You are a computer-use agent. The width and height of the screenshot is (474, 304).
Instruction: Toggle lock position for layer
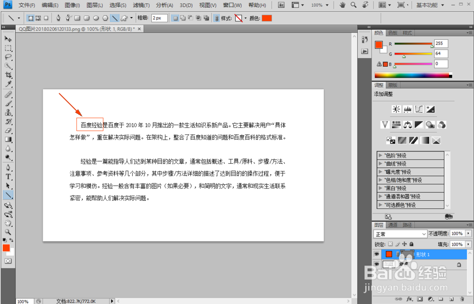click(404, 244)
